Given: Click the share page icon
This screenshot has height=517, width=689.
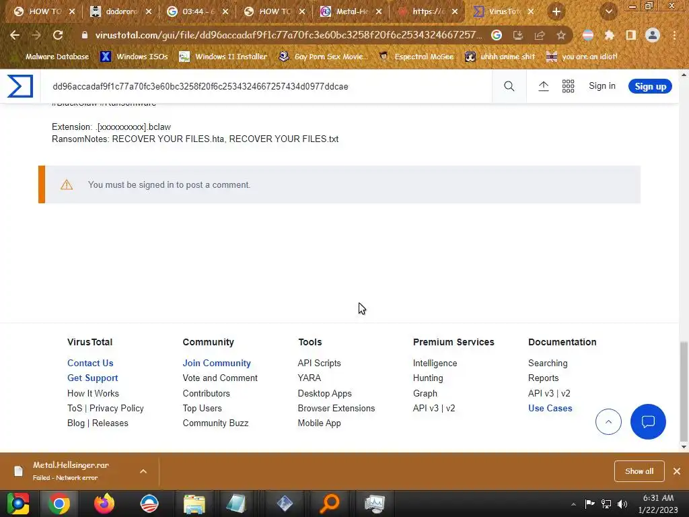Looking at the screenshot, I should pyautogui.click(x=540, y=35).
